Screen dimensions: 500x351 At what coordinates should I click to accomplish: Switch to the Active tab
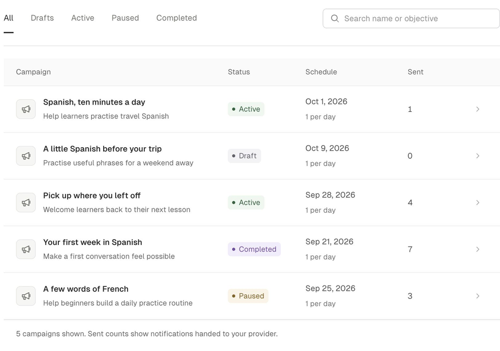click(83, 18)
